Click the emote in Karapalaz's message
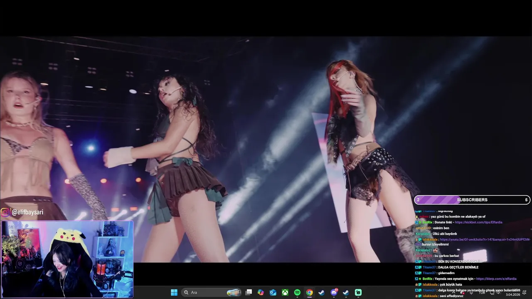Viewport: 532px width, 299px height. coord(435,250)
